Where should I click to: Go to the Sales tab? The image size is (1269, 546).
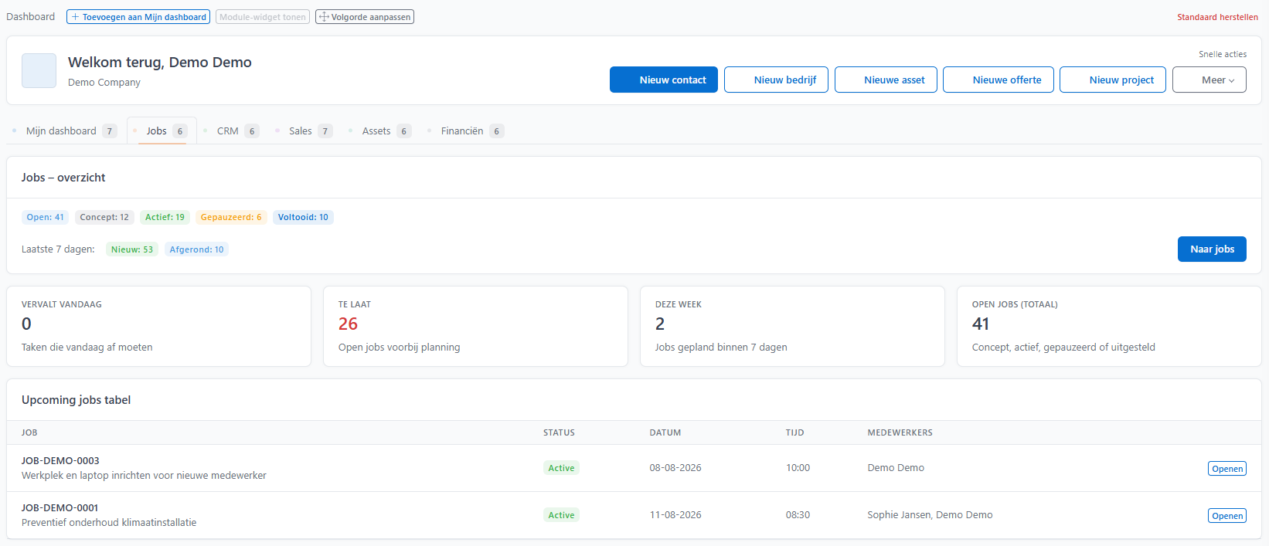pos(304,131)
